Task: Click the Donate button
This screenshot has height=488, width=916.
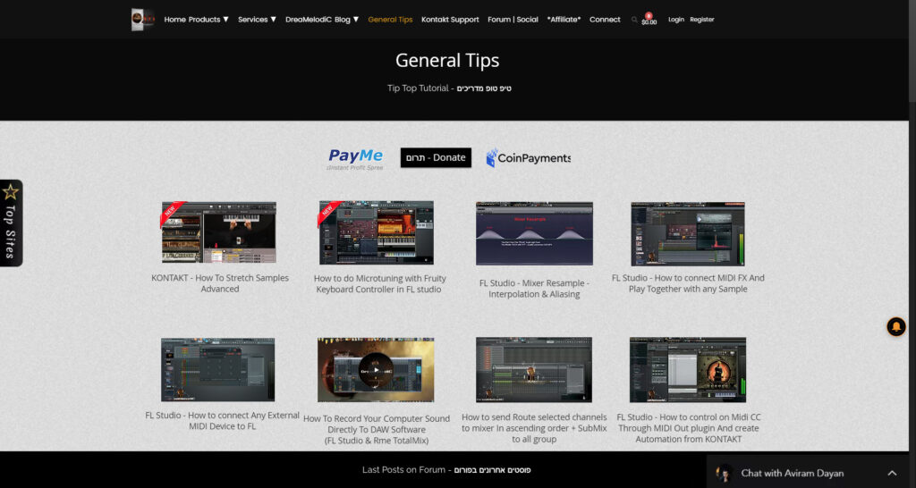Action: (436, 157)
